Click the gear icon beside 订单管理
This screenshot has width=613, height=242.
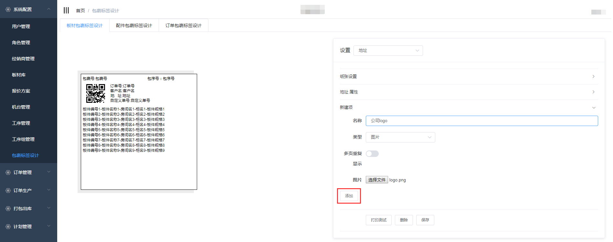(x=8, y=172)
